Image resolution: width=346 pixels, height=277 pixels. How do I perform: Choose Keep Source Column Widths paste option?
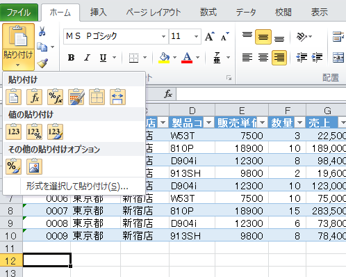(x=117, y=97)
